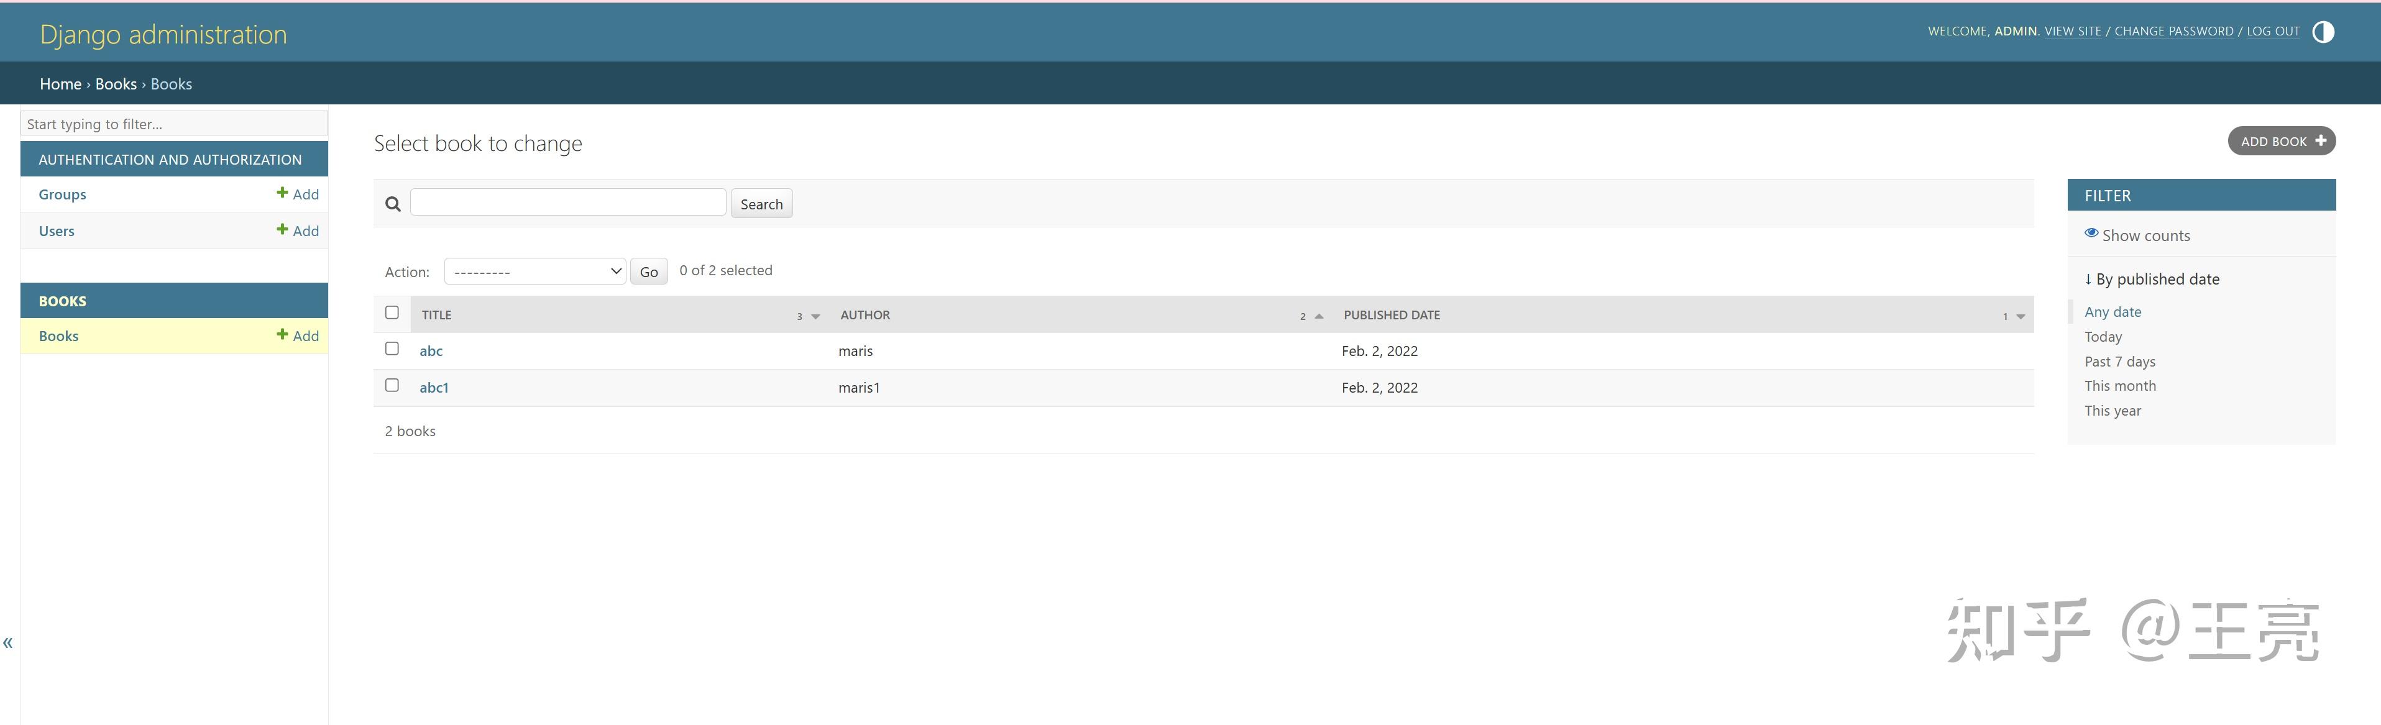Show counts in the filter panel
Image resolution: width=2381 pixels, height=725 pixels.
tap(2144, 235)
